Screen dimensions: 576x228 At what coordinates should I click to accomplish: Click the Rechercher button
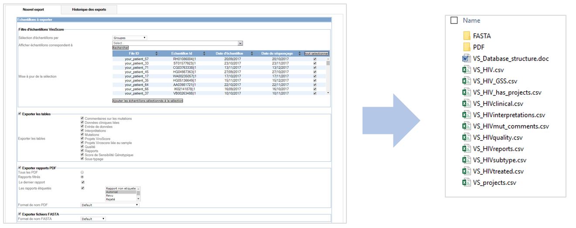pyautogui.click(x=121, y=48)
